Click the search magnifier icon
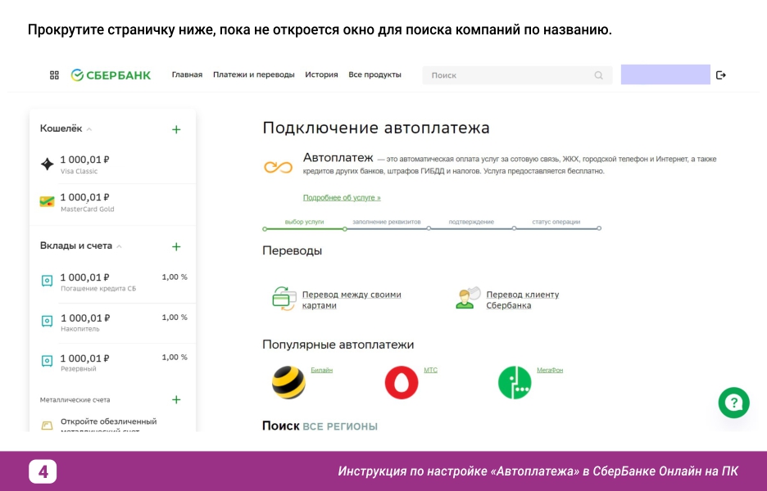Viewport: 767px width, 491px height. coord(598,75)
